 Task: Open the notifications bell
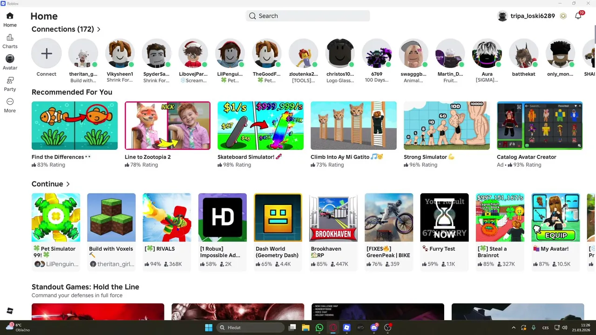pyautogui.click(x=578, y=16)
